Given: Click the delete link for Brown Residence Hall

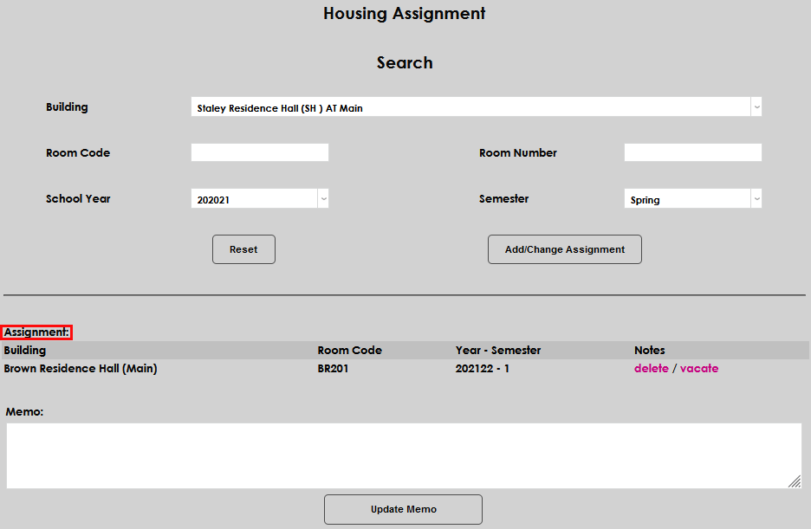Looking at the screenshot, I should (651, 368).
